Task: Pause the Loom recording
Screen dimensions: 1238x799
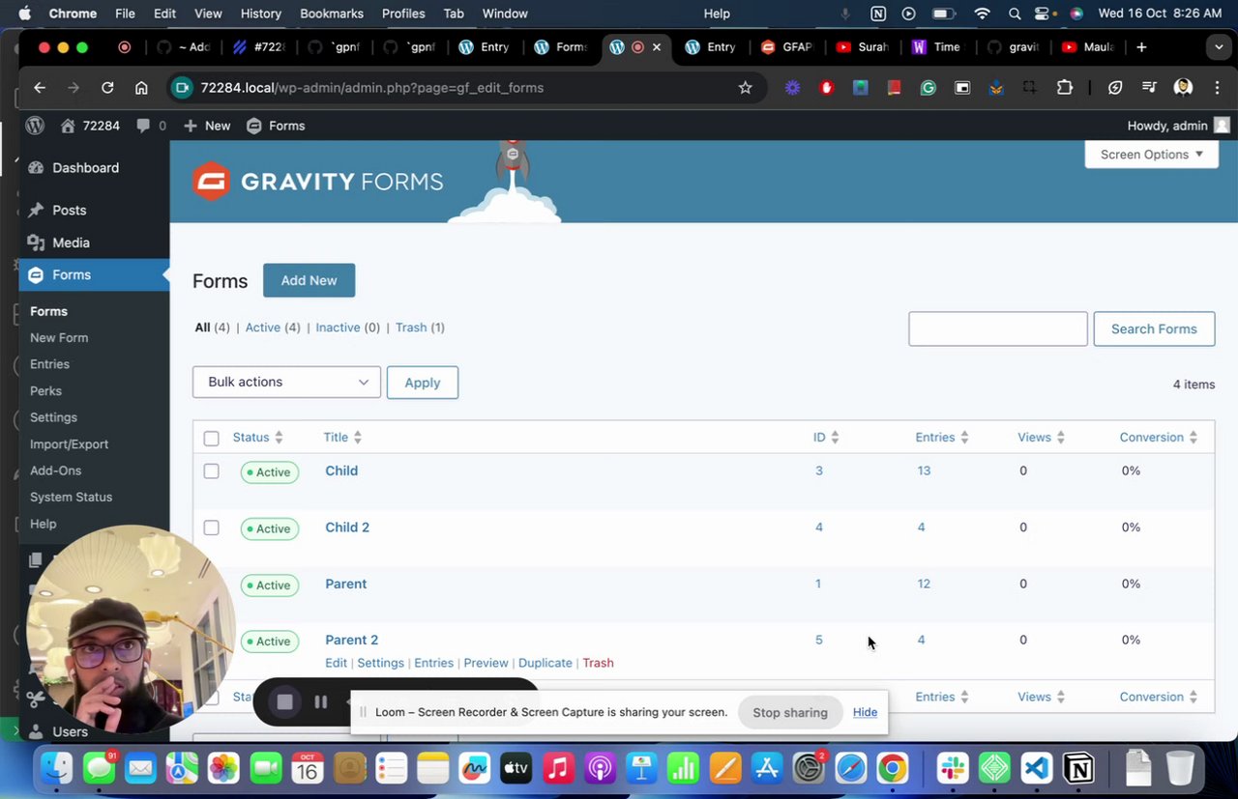Action: coord(321,702)
